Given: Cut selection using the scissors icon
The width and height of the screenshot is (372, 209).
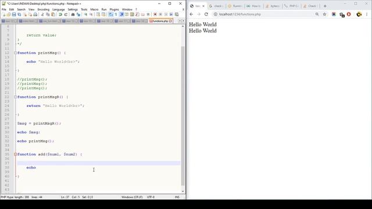Looking at the screenshot, I should coord(42,15).
